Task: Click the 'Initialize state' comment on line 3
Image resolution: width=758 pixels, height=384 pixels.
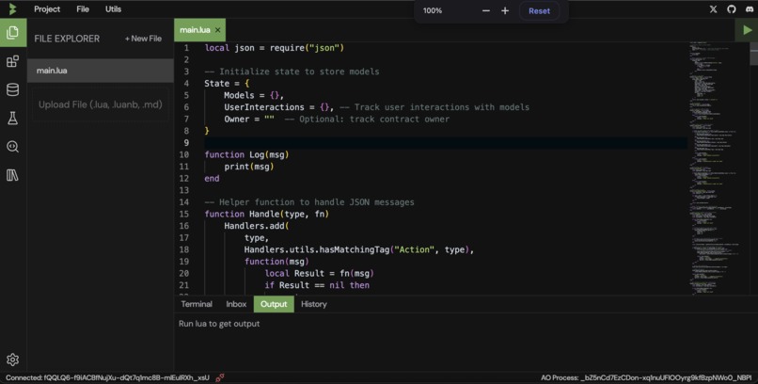Action: pyautogui.click(x=292, y=72)
